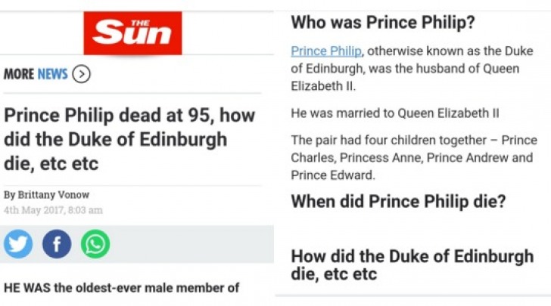
Task: Click the word NEWS in blue
Action: [52, 74]
